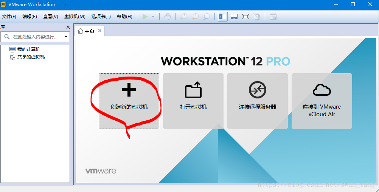The height and width of the screenshot is (192, 379).
Task: Open the 文件(F) menu
Action: 9,17
